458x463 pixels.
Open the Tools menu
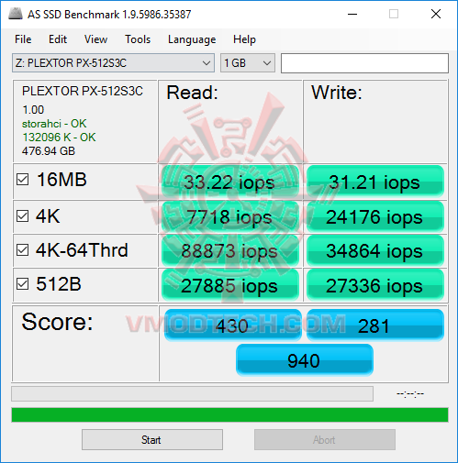(x=138, y=39)
